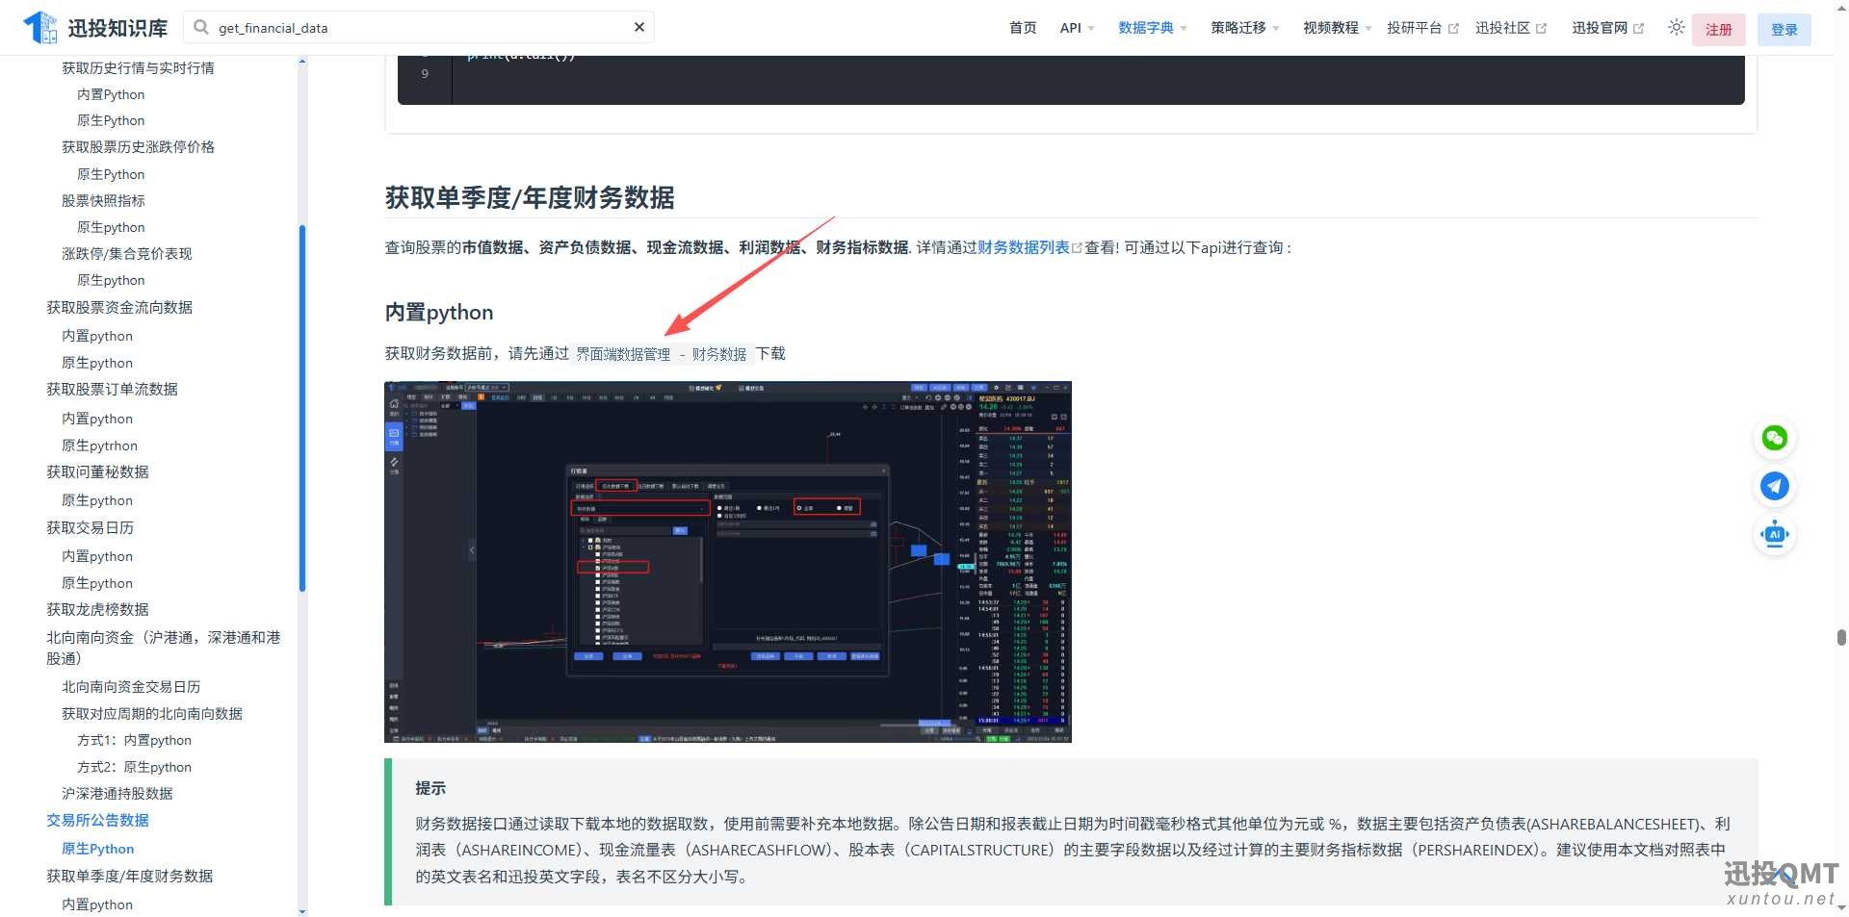The height and width of the screenshot is (917, 1849).
Task: Click the 迅投知识库 logo icon
Action: click(x=40, y=28)
